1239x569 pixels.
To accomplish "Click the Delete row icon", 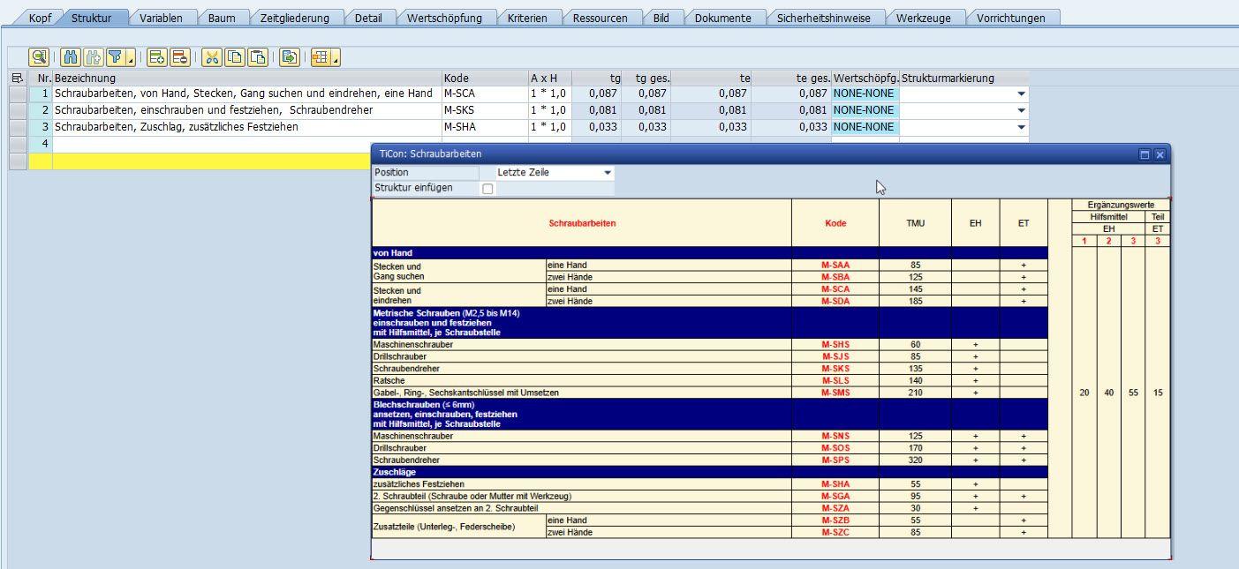I will pyautogui.click(x=179, y=57).
